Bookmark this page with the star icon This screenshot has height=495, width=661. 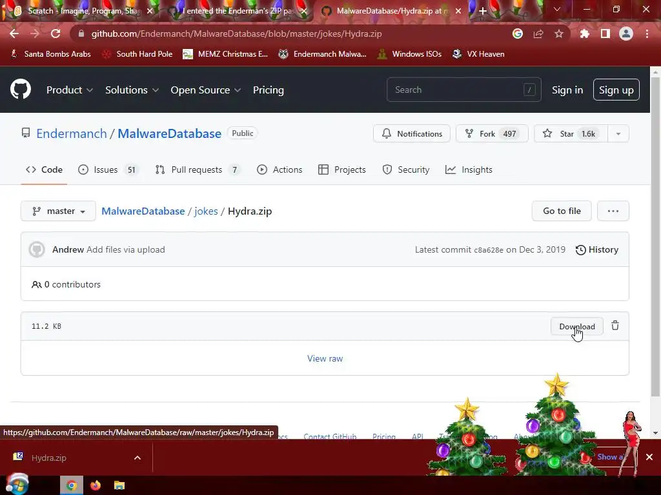pos(559,34)
